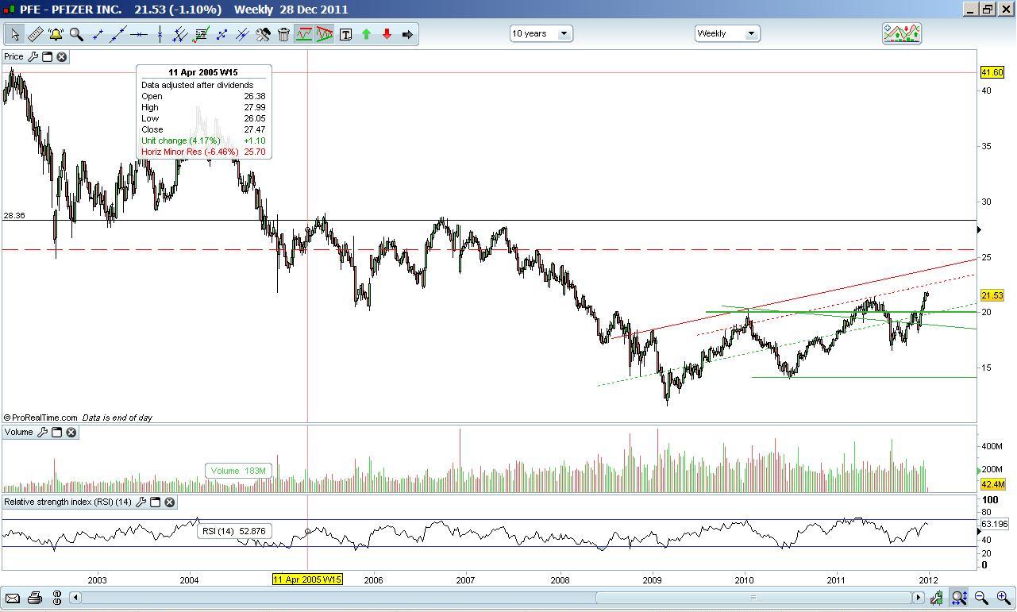
Task: Click the zoom out magnifier icon
Action: click(981, 598)
